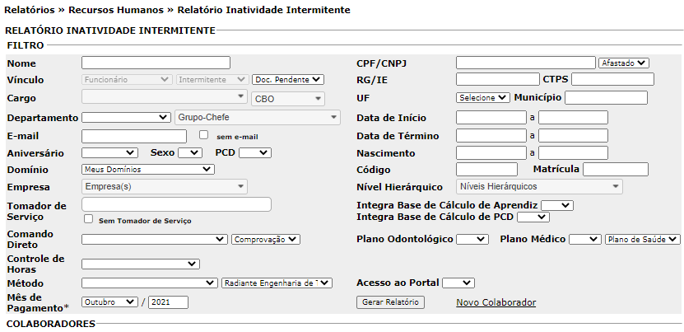
Task: Open the Sexo dropdown
Action: tap(189, 152)
